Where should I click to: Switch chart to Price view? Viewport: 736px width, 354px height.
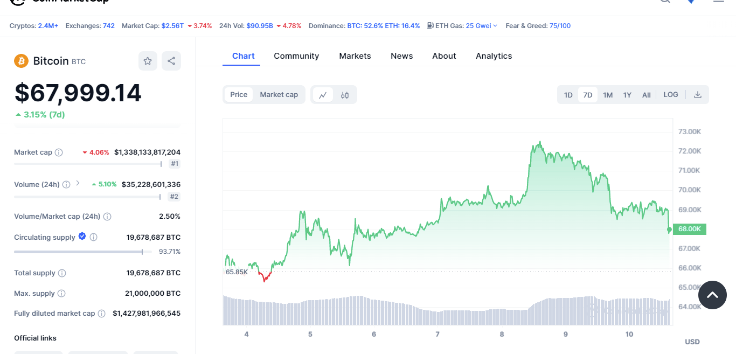[239, 95]
